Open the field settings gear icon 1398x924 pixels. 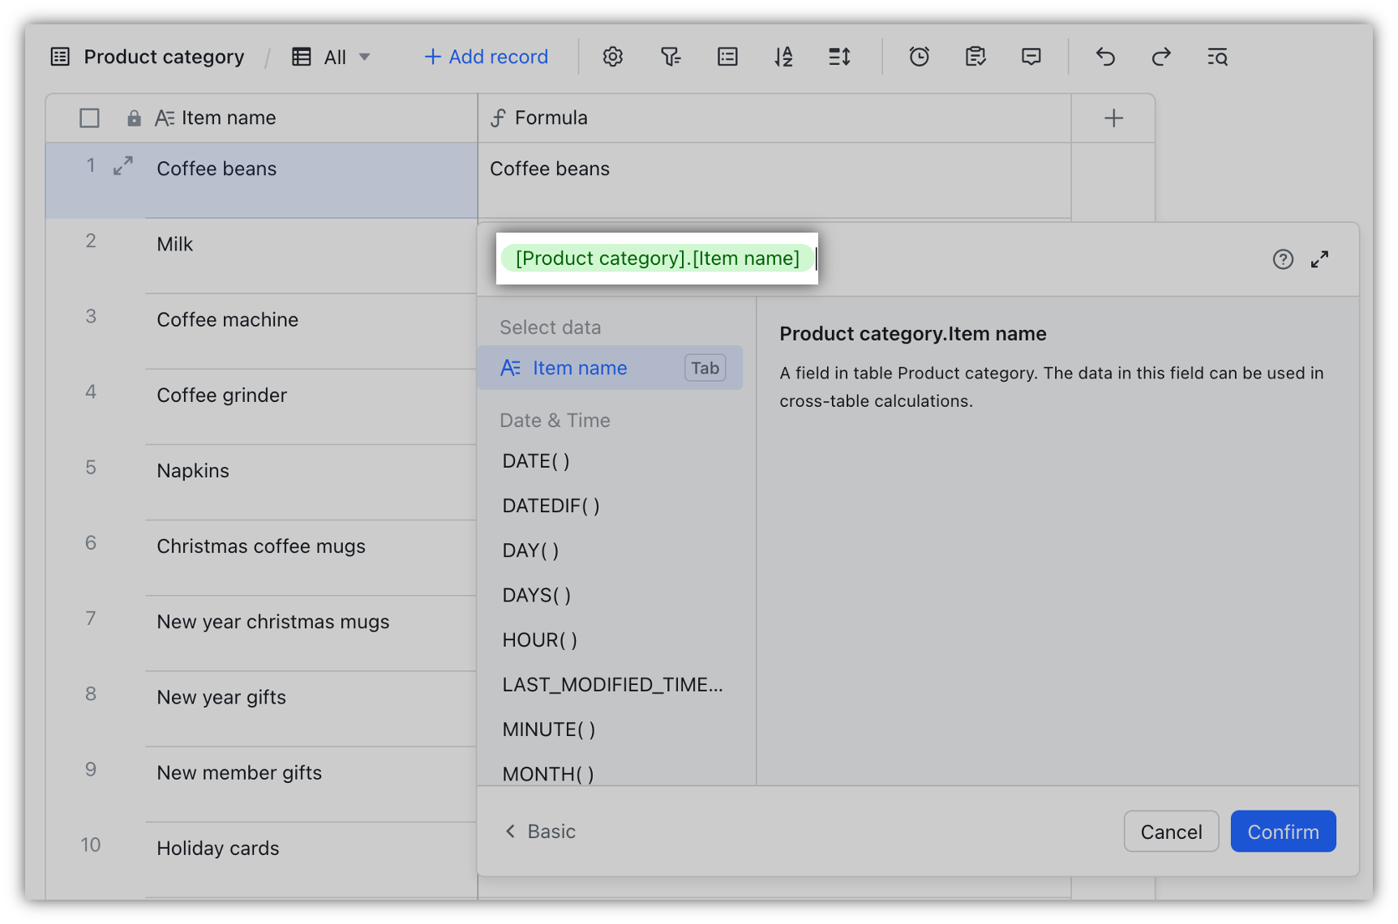[612, 57]
